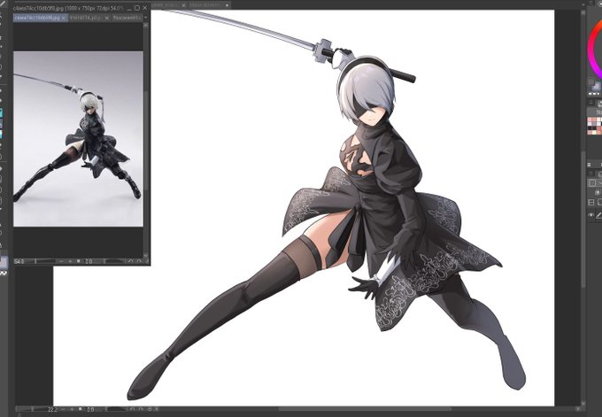602x417 pixels.
Task: Zoom in on the main canvas
Action: 72,409
